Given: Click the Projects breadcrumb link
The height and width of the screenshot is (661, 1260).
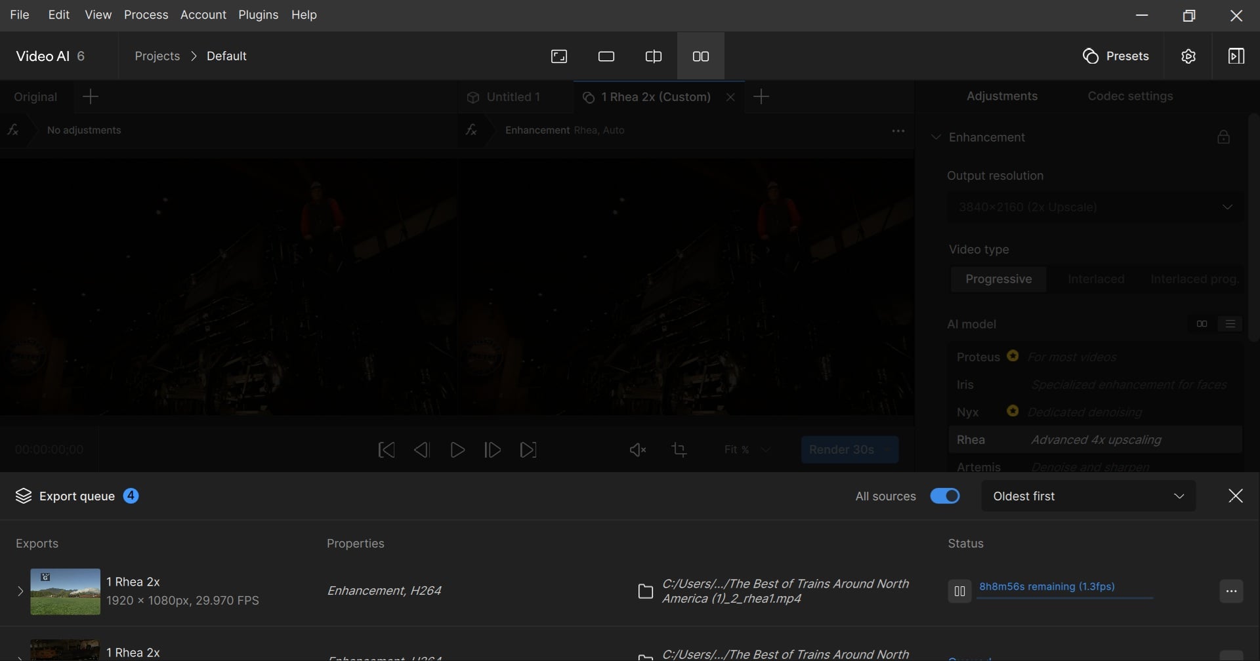Looking at the screenshot, I should (x=157, y=56).
